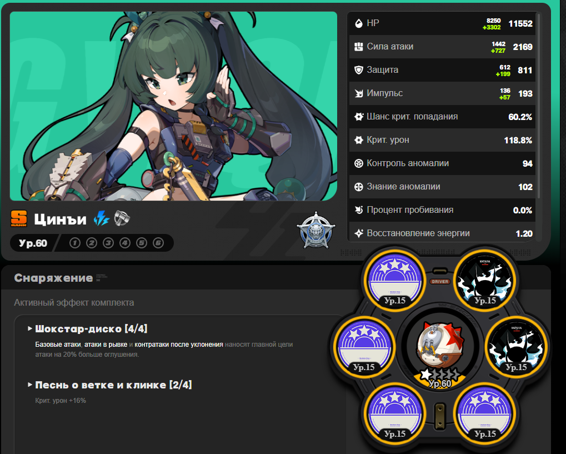Toggle mindscape cinema node 1
This screenshot has width=566, height=454.
pyautogui.click(x=75, y=243)
